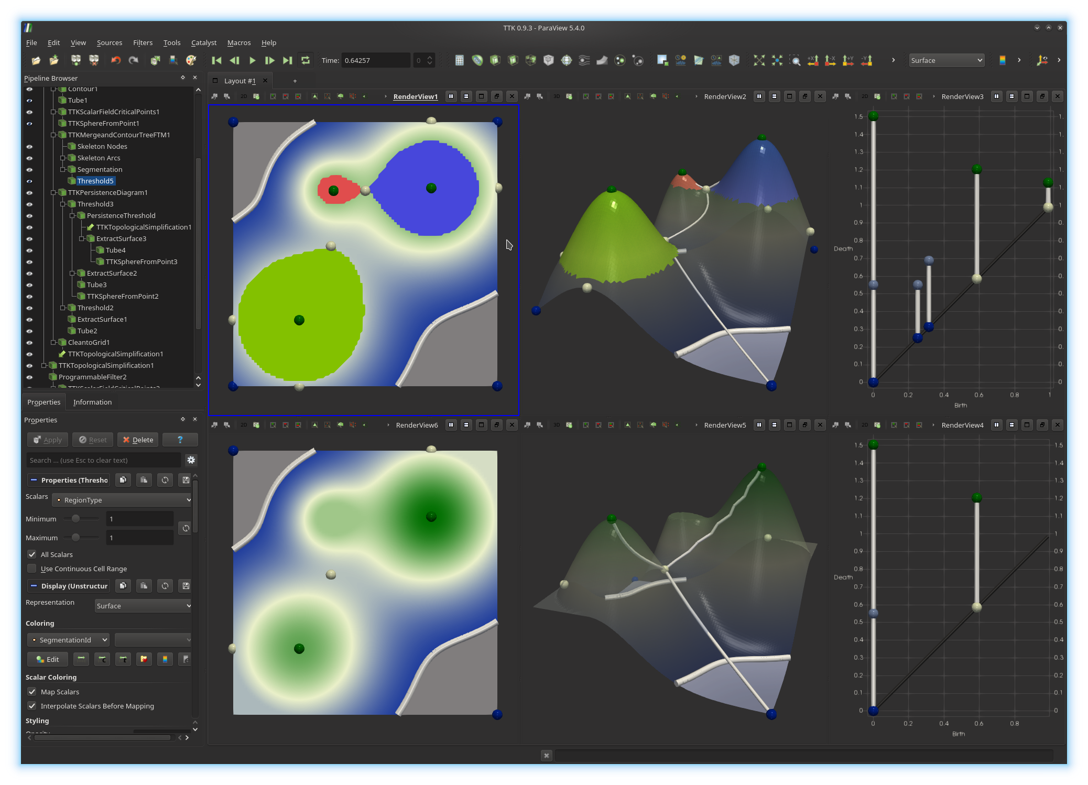
Task: Enable Use Continuous Cell Range checkbox
Action: click(32, 569)
